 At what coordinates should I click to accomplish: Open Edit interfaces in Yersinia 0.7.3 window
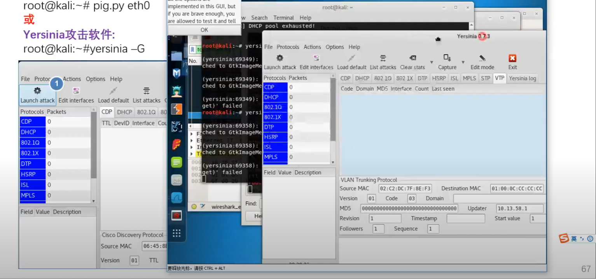316,58
